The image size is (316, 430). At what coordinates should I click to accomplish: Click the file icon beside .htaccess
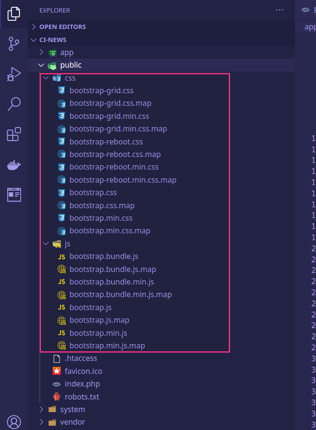(56, 358)
